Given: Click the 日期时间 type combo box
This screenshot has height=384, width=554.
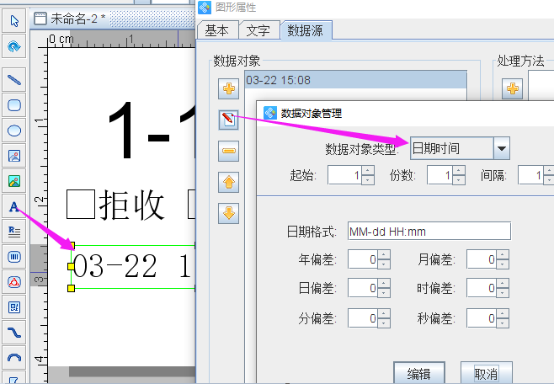Looking at the screenshot, I should point(460,148).
